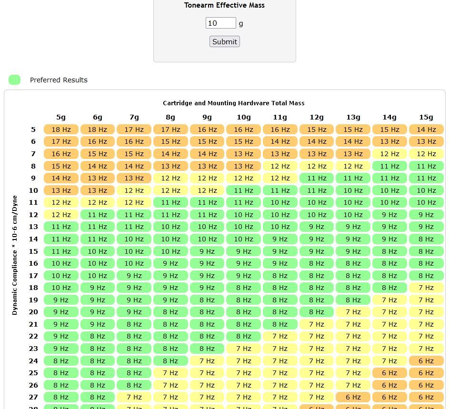Click the 7 Hz cell at compliance 21, 12g

click(x=317, y=324)
